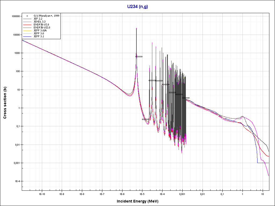The height and width of the screenshot is (206, 275).
Task: Click the U234 (n,g) chart title
Action: (137, 6)
